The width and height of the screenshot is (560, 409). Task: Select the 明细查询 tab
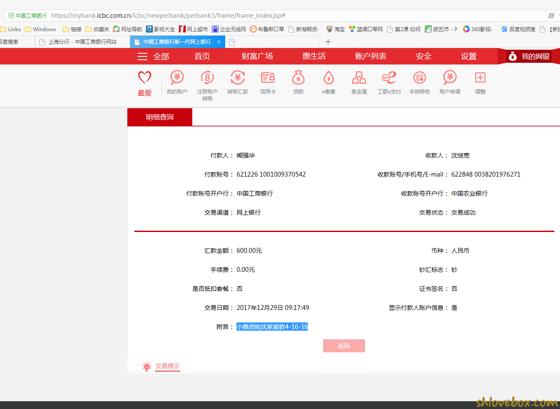(x=160, y=117)
